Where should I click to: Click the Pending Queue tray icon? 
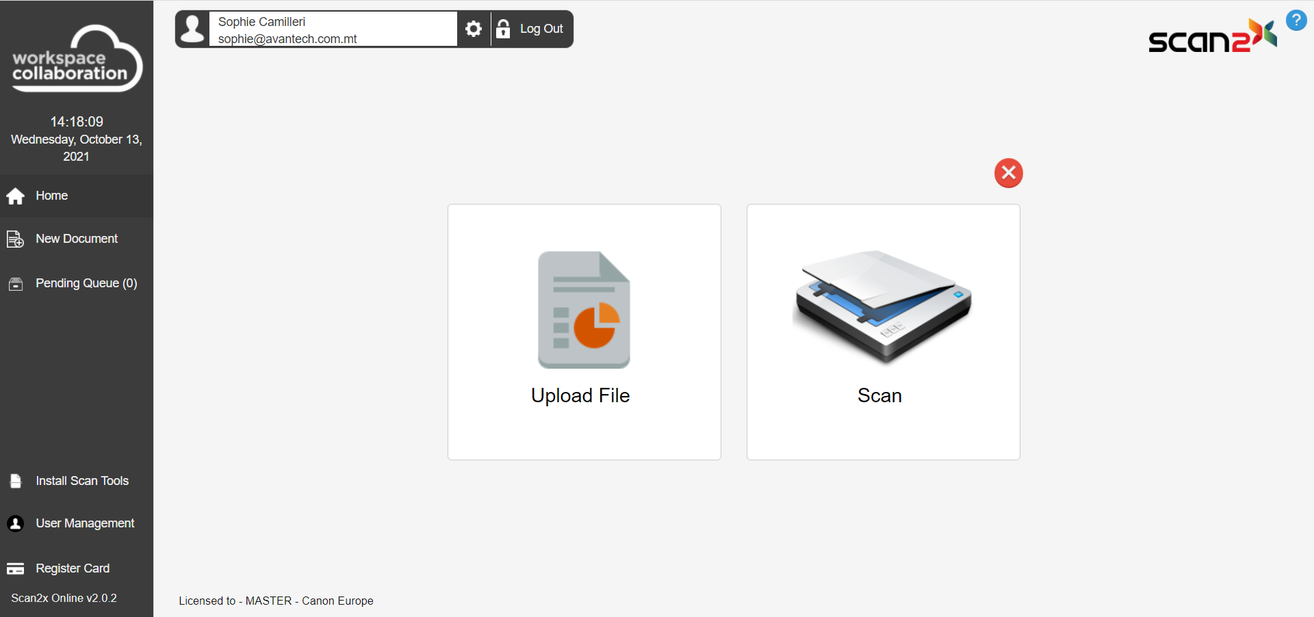click(x=16, y=284)
